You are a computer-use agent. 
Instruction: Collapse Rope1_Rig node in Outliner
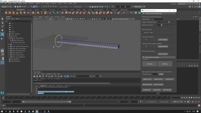pos(8,36)
